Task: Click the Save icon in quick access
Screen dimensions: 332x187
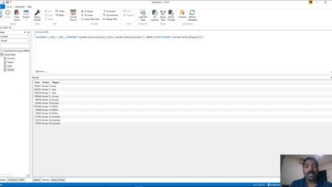Action: point(7,2)
